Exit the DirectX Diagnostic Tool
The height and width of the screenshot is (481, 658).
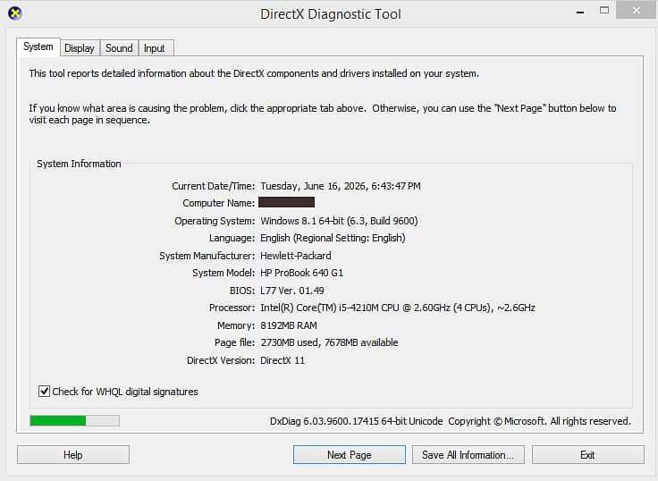coord(588,455)
